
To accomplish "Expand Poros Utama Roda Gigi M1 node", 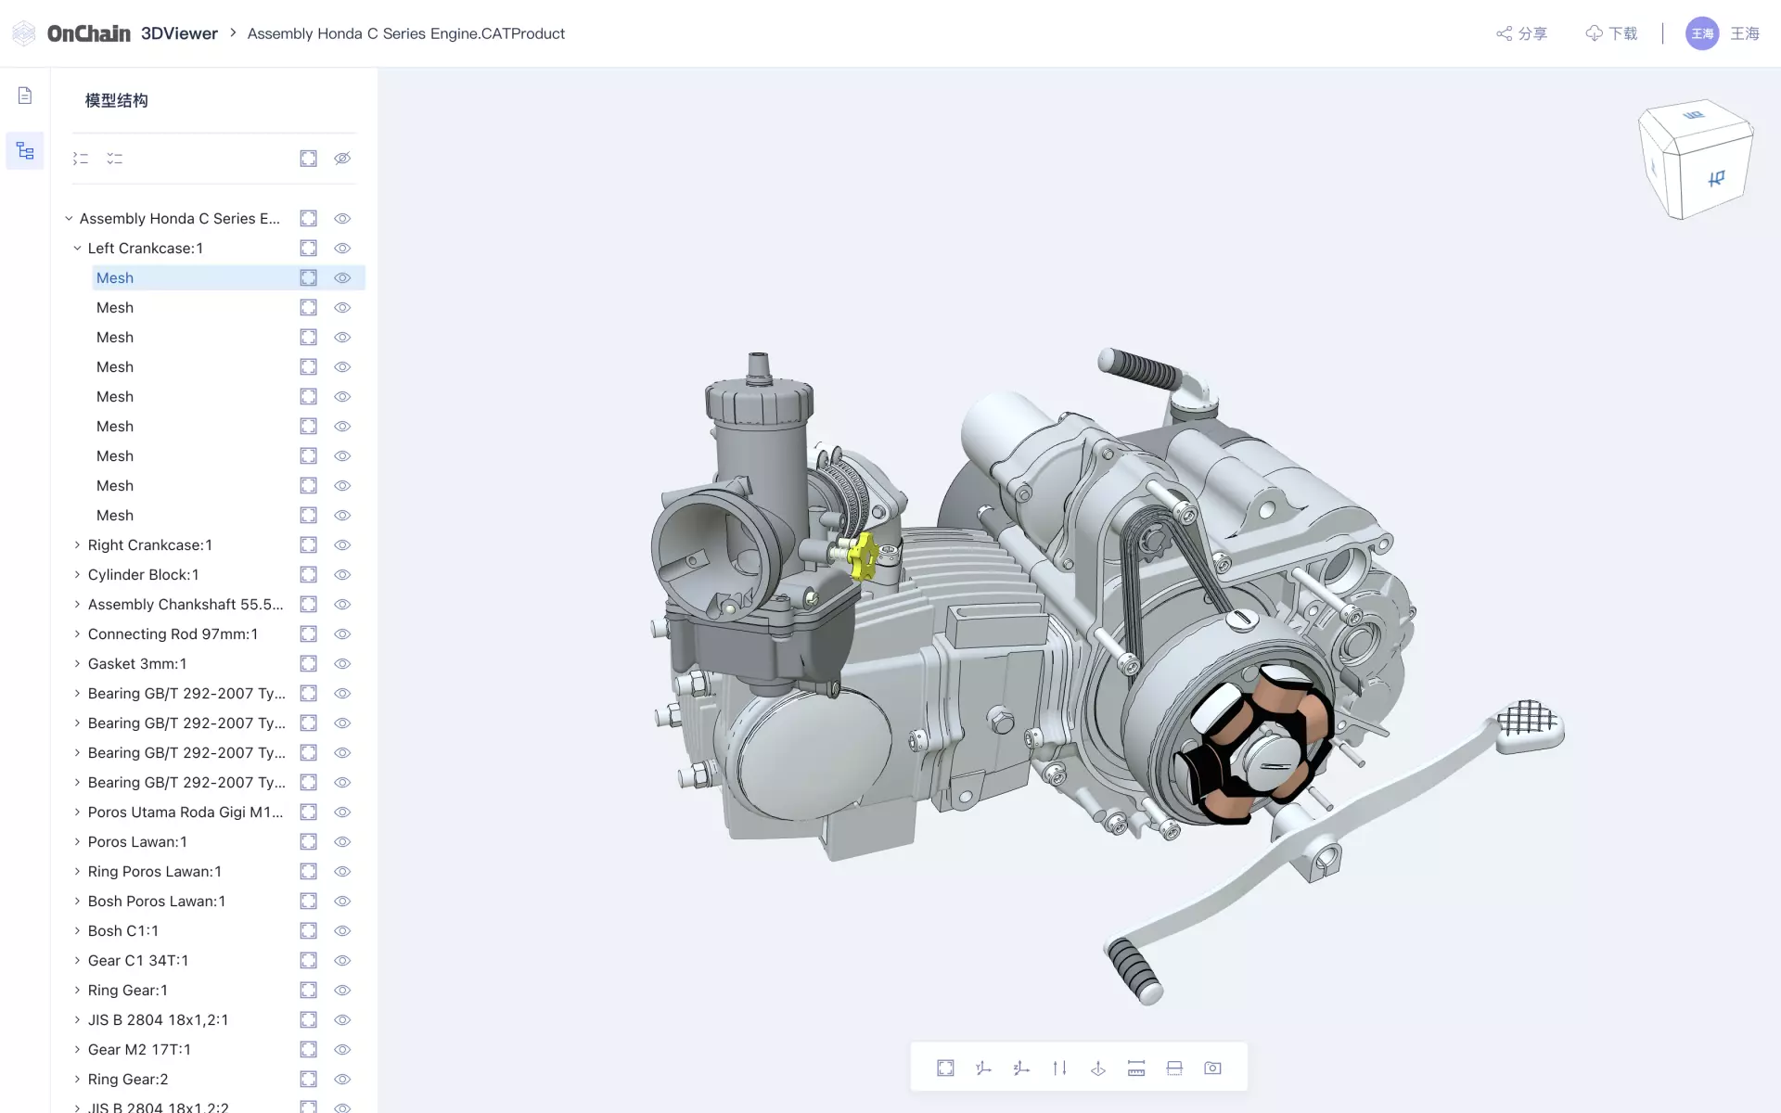I will pos(77,812).
